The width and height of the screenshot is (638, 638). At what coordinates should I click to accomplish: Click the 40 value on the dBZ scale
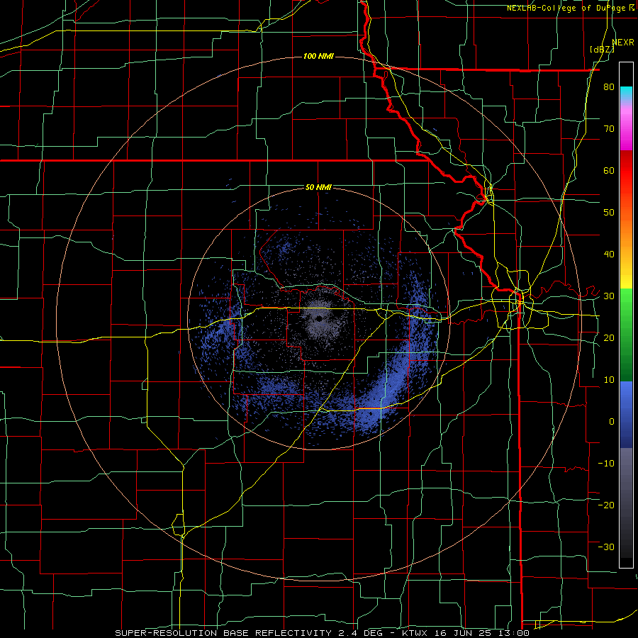(609, 254)
